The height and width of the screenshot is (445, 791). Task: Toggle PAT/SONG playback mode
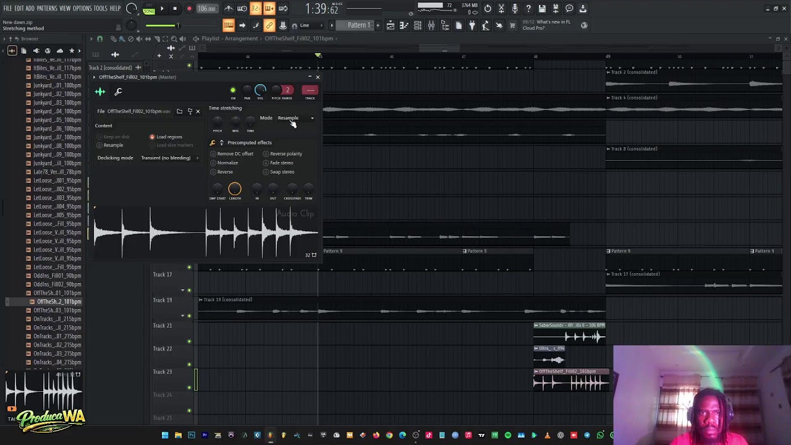pos(149,9)
